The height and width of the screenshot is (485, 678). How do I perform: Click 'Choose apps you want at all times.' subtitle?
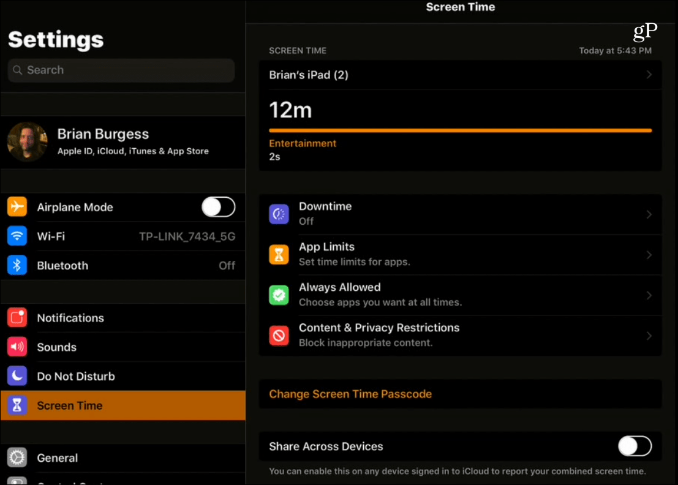tap(380, 302)
